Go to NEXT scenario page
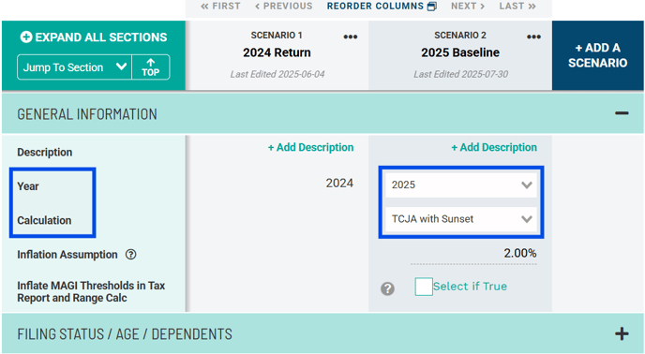The width and height of the screenshot is (645, 354). 468,7
